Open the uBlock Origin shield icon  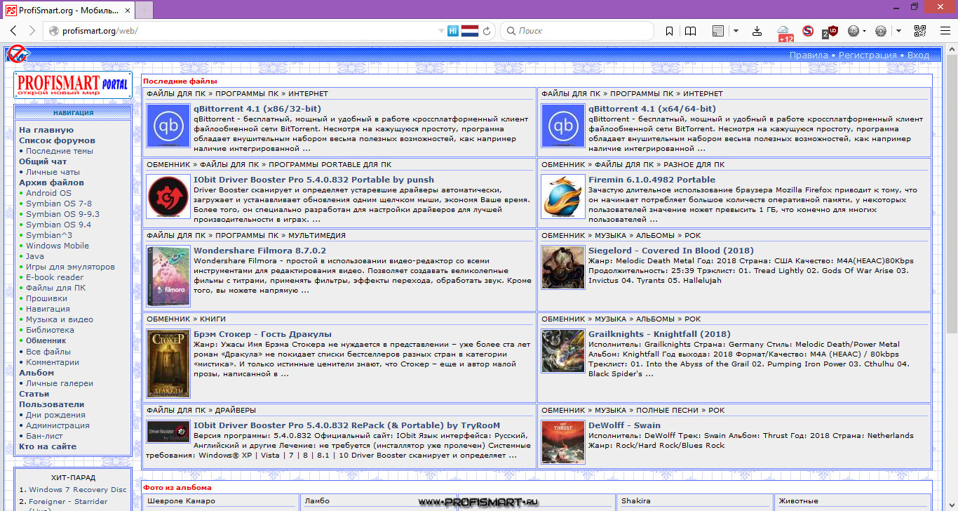832,31
